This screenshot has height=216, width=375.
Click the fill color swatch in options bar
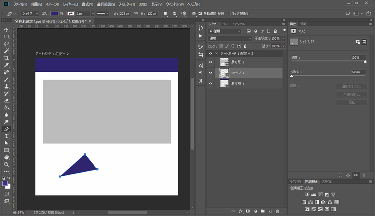point(55,13)
